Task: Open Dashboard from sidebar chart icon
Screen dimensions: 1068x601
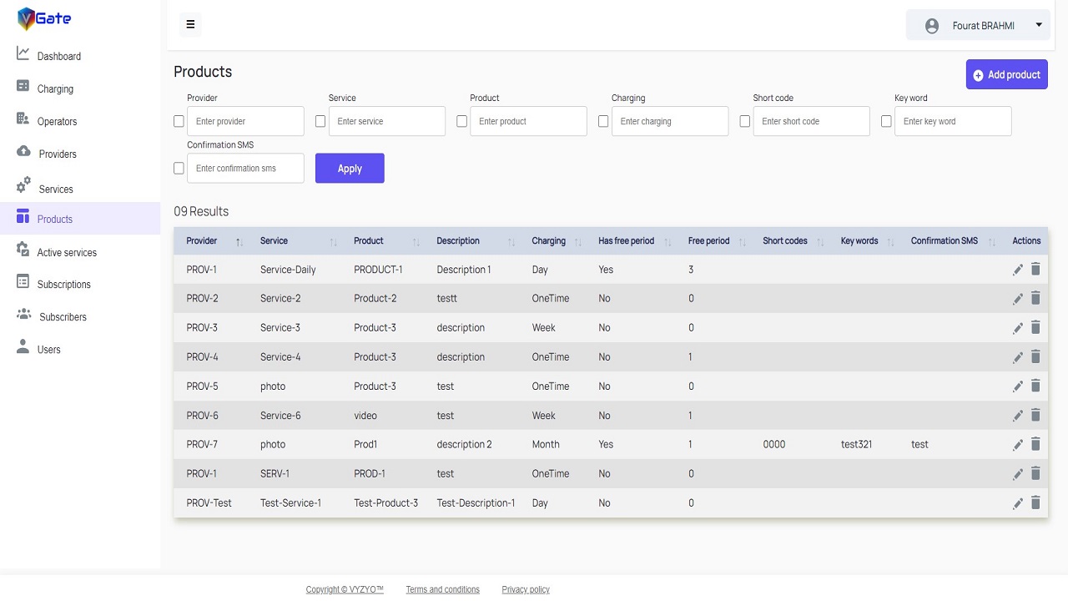Action: point(23,54)
